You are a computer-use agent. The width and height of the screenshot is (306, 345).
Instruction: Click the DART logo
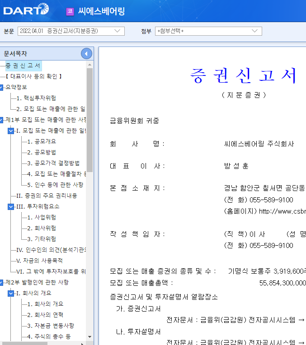click(26, 9)
